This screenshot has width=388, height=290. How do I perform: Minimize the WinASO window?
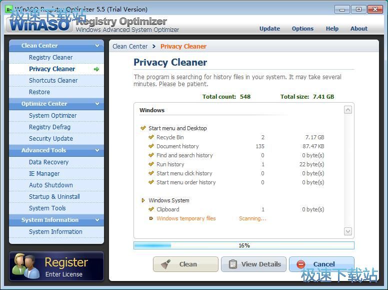click(x=342, y=10)
